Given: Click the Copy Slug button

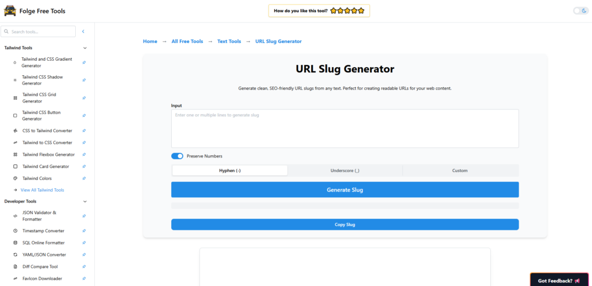Looking at the screenshot, I should pos(345,224).
